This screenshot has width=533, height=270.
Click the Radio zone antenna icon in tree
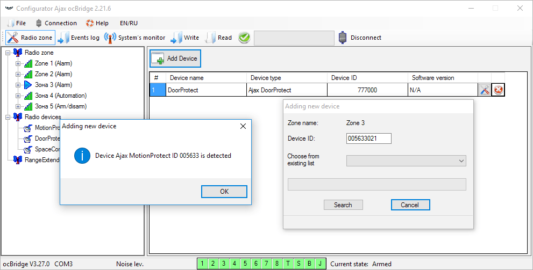[18, 53]
